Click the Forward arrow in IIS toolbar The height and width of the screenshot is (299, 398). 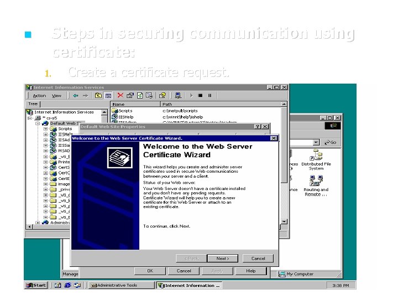[86, 96]
